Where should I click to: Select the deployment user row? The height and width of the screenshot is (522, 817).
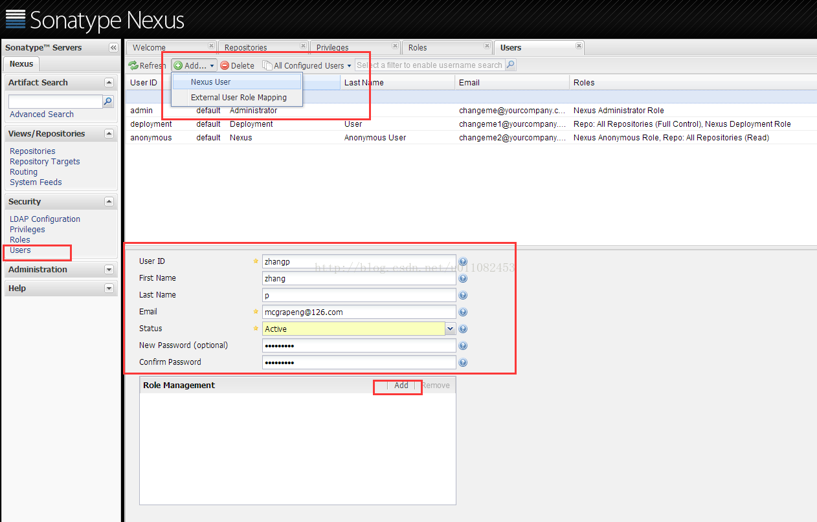[471, 124]
